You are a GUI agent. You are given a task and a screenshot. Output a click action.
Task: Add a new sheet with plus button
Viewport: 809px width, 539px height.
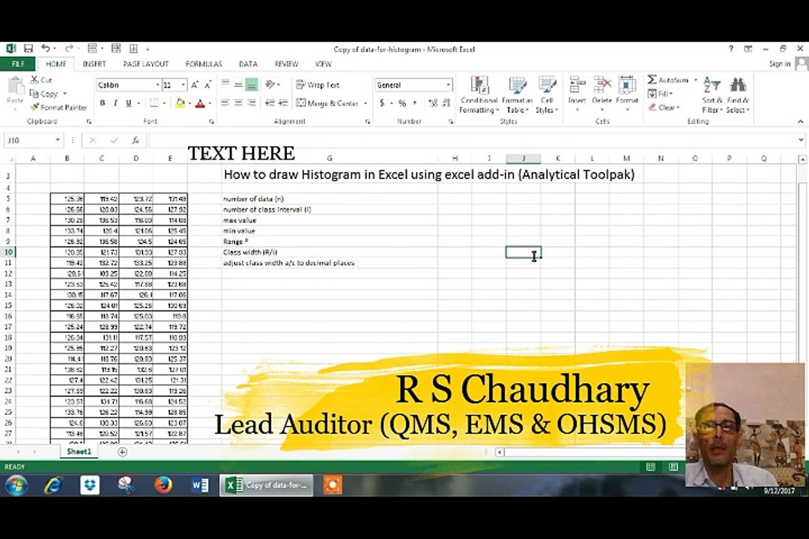pos(122,452)
